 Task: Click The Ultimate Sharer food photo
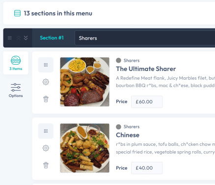[85, 82]
